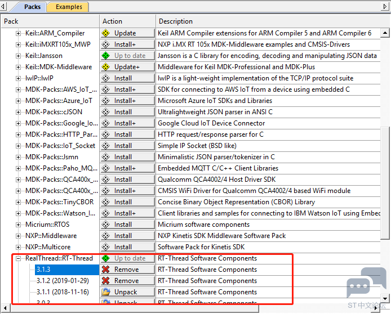Screen dimensions: 391x314
Task: Collapse the RealThread::RT-Thread node
Action: [18, 258]
